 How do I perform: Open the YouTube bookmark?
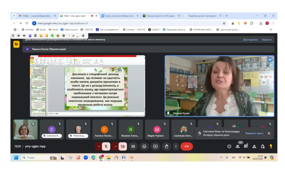pos(27,29)
